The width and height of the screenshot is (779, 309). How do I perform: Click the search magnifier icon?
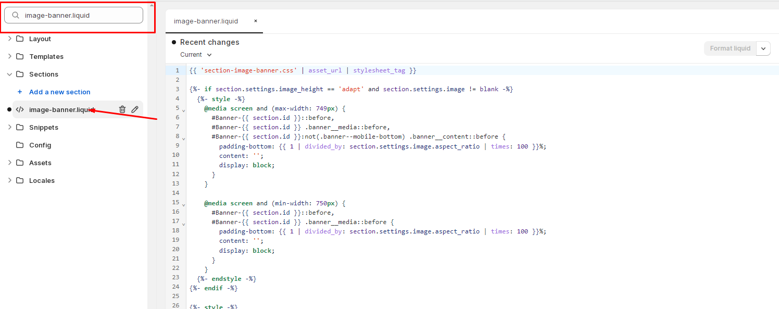(x=16, y=16)
